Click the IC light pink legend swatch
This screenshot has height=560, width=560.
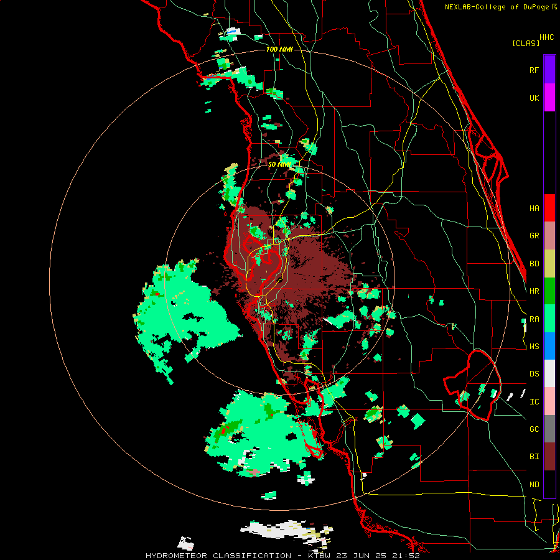pyautogui.click(x=549, y=401)
